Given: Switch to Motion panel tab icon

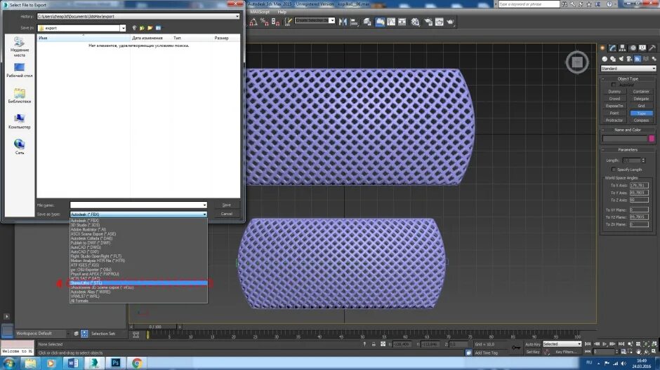Looking at the screenshot, I should (633, 48).
